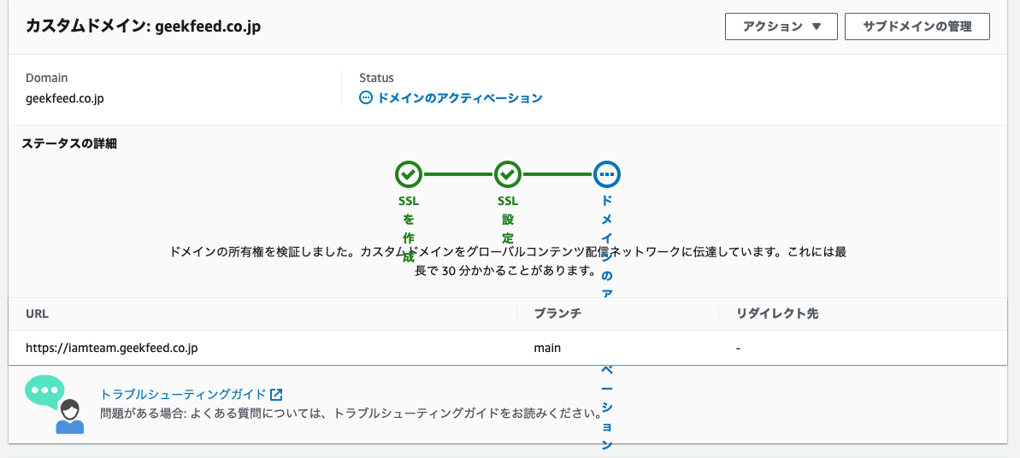The width and height of the screenshot is (1020, 458).
Task: Open the アクション dropdown menu
Action: pos(781,26)
